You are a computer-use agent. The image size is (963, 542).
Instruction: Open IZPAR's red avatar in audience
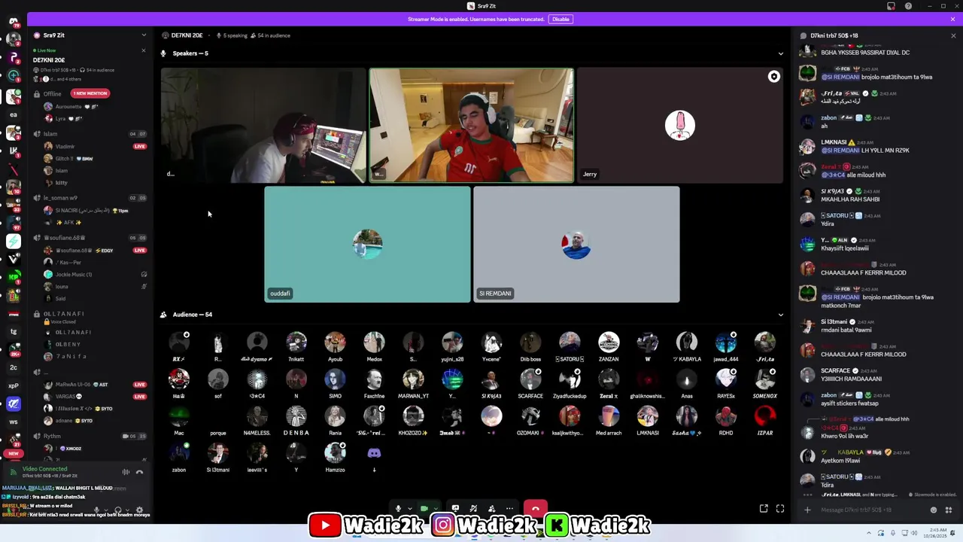click(764, 416)
